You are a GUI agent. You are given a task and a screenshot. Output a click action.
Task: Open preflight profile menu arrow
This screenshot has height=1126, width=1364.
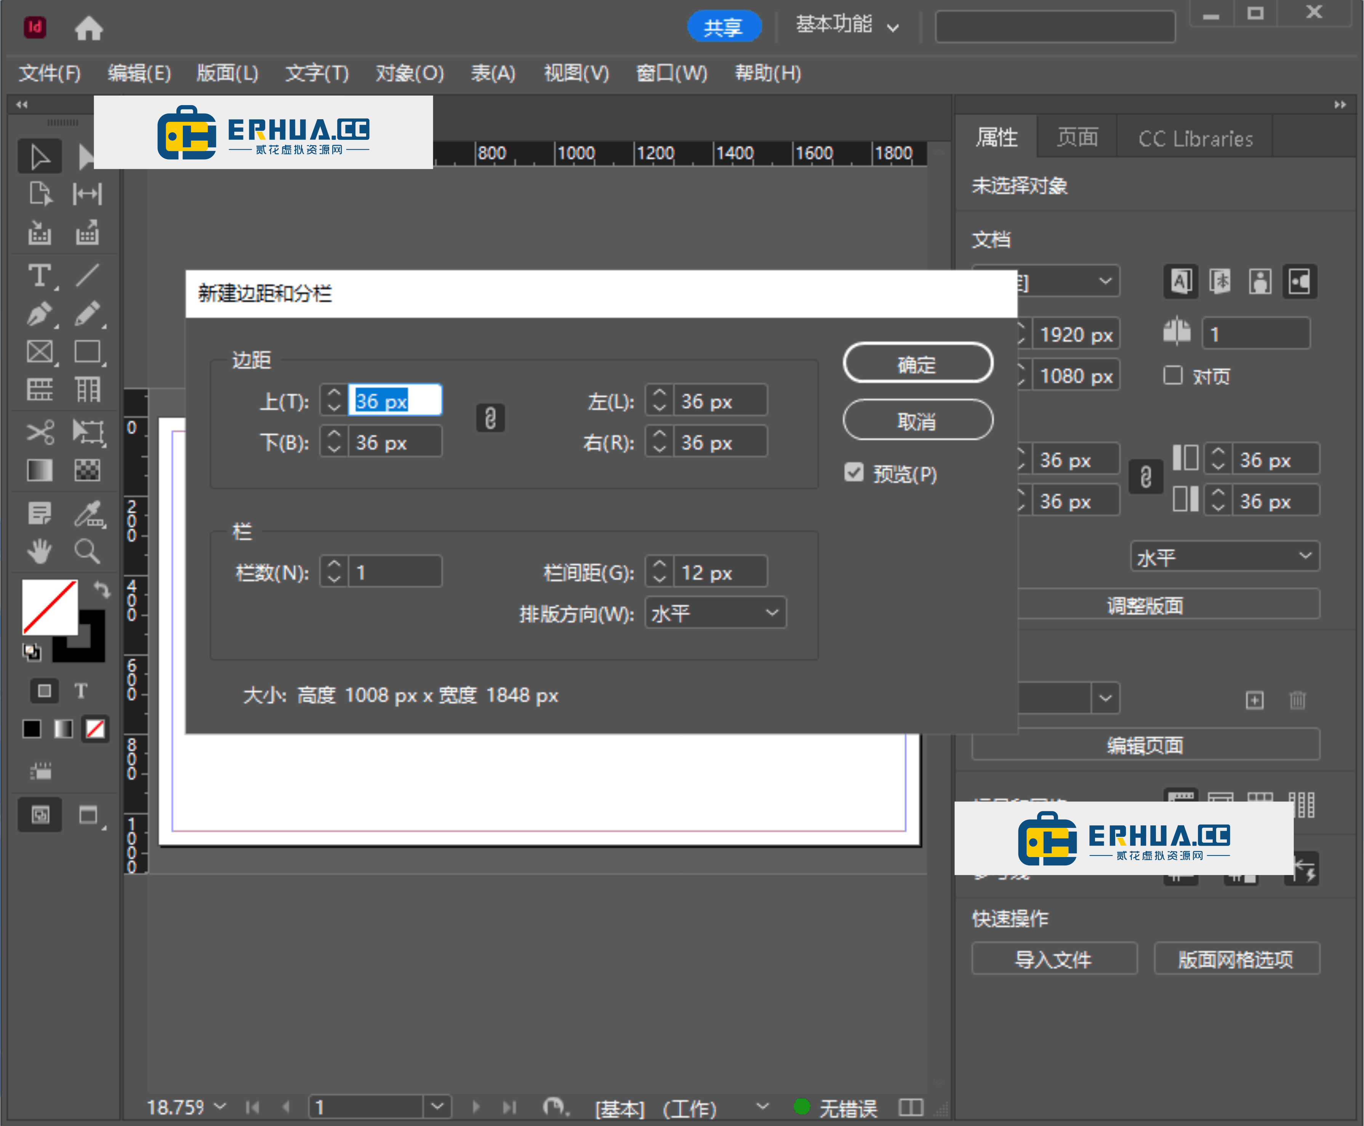pos(763,1107)
